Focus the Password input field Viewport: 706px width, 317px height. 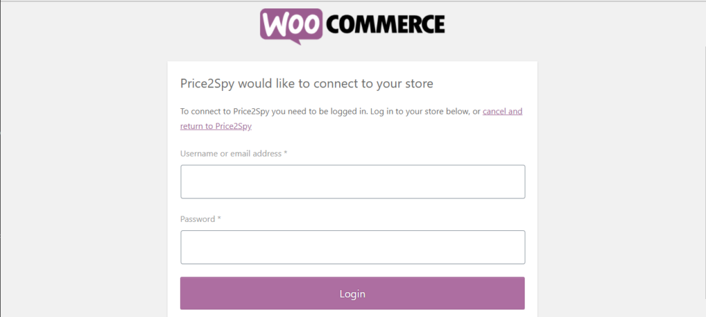[x=352, y=247]
